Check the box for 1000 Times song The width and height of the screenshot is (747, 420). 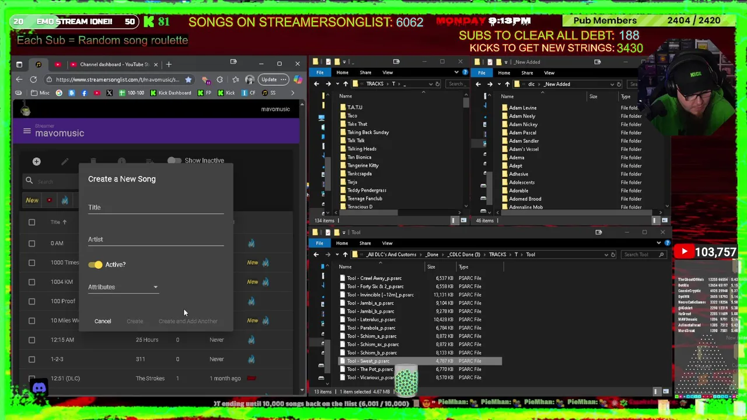tap(32, 262)
